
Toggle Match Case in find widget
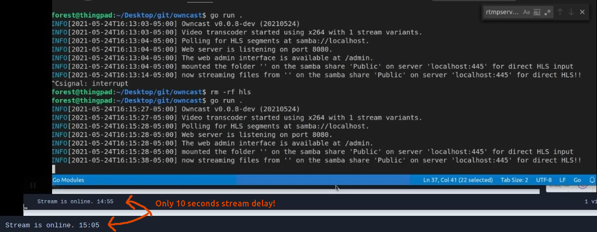pos(527,12)
